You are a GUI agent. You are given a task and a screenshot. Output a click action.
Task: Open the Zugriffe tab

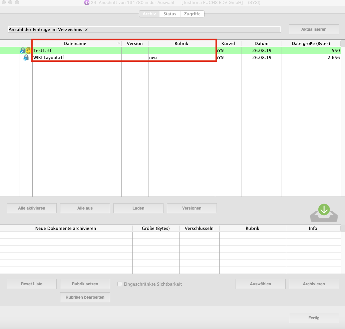click(x=192, y=14)
